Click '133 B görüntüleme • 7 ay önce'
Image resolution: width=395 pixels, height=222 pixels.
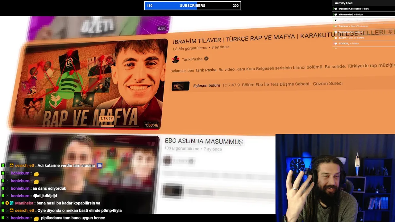click(x=193, y=149)
